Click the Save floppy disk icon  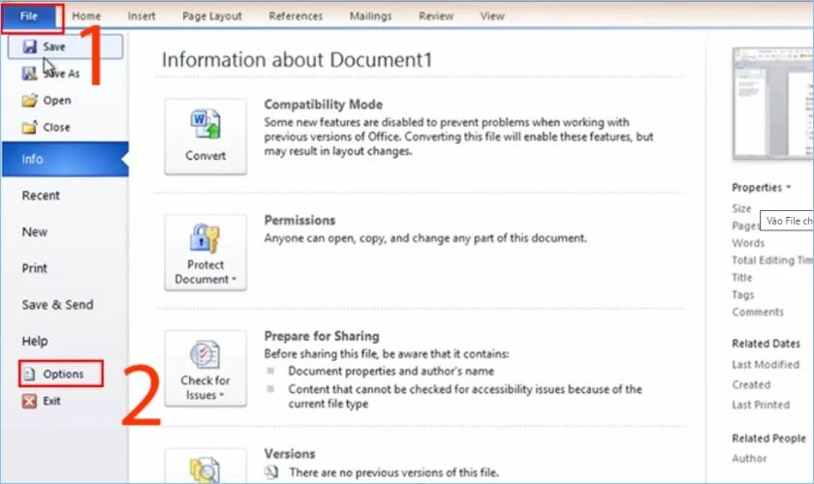[30, 46]
